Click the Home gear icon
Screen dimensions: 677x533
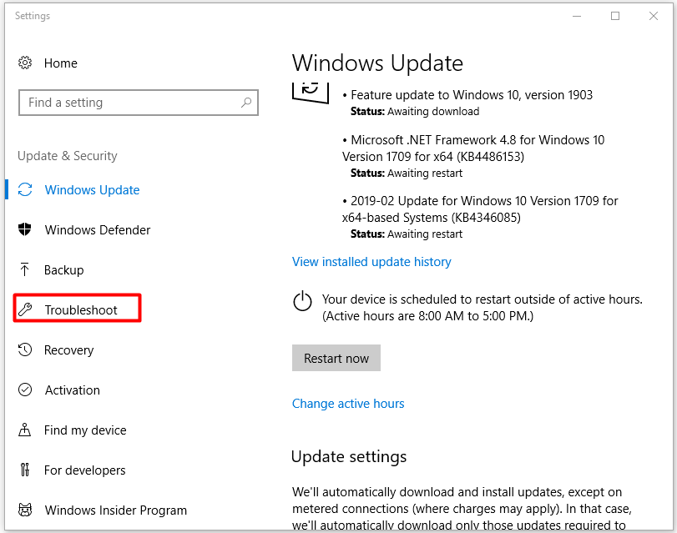25,63
